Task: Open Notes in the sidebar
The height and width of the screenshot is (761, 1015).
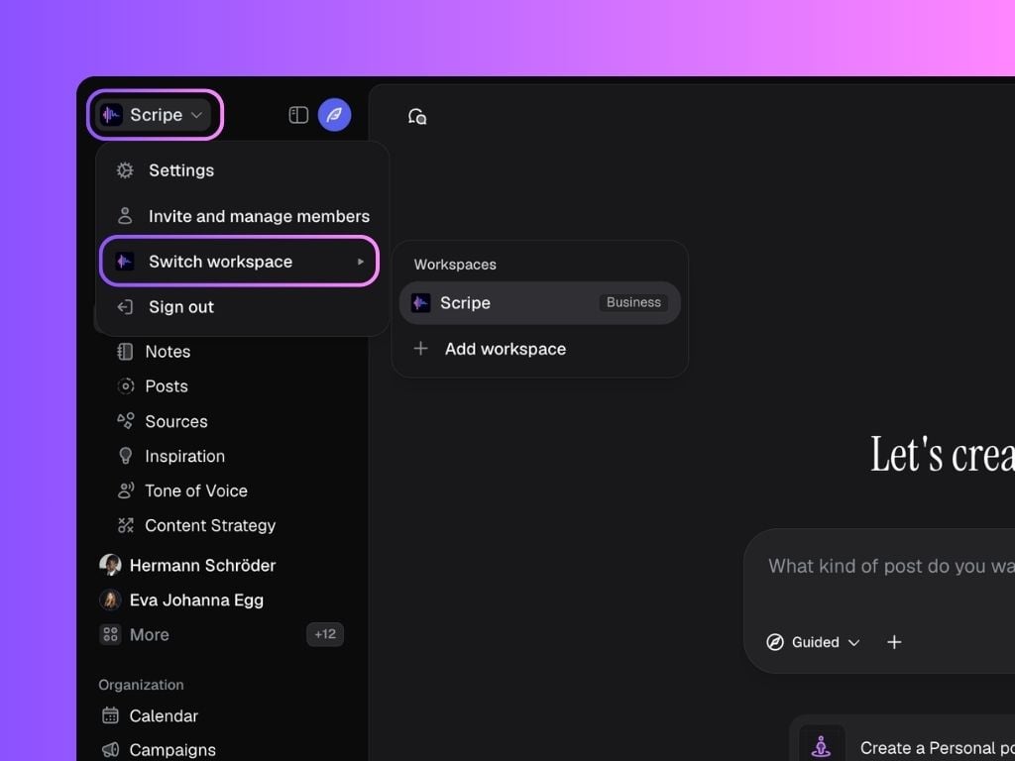Action: [168, 352]
